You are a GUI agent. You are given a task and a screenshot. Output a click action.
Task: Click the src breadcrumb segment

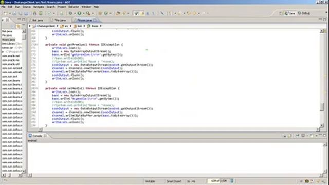[x=64, y=26]
